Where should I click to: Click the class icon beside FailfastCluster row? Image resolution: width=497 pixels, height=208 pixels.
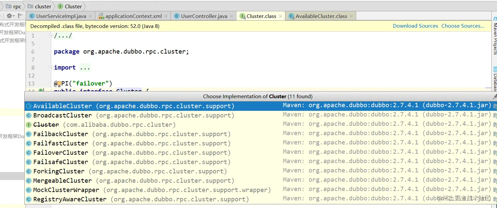tap(29, 143)
